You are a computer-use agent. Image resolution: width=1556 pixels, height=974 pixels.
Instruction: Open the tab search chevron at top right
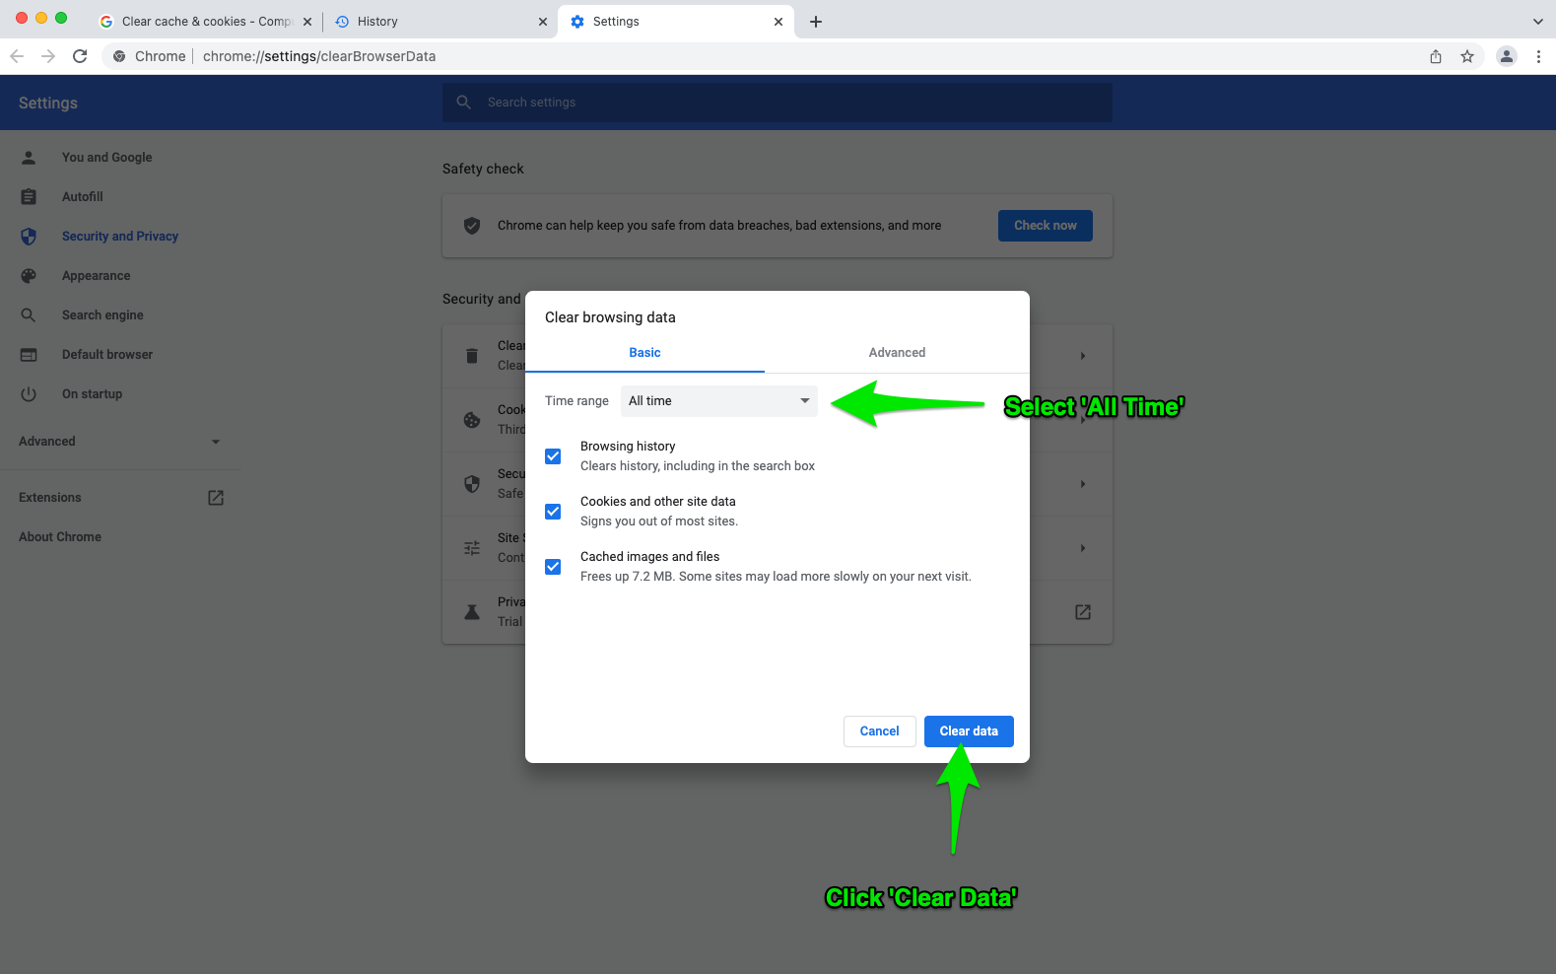pos(1537,22)
